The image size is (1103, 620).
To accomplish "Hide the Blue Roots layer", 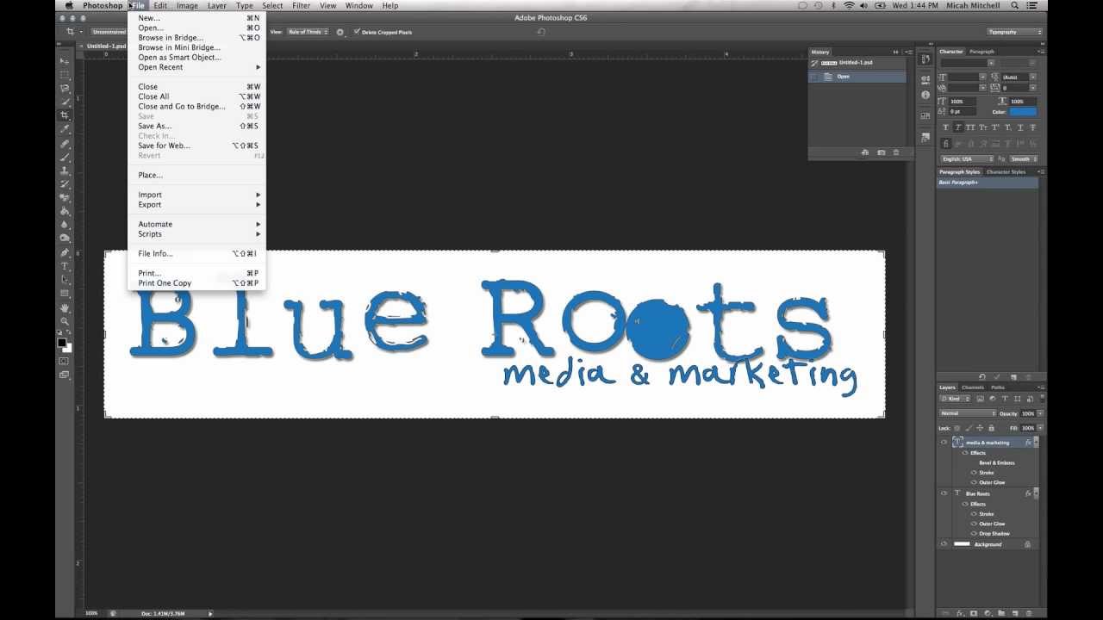I will pos(944,493).
